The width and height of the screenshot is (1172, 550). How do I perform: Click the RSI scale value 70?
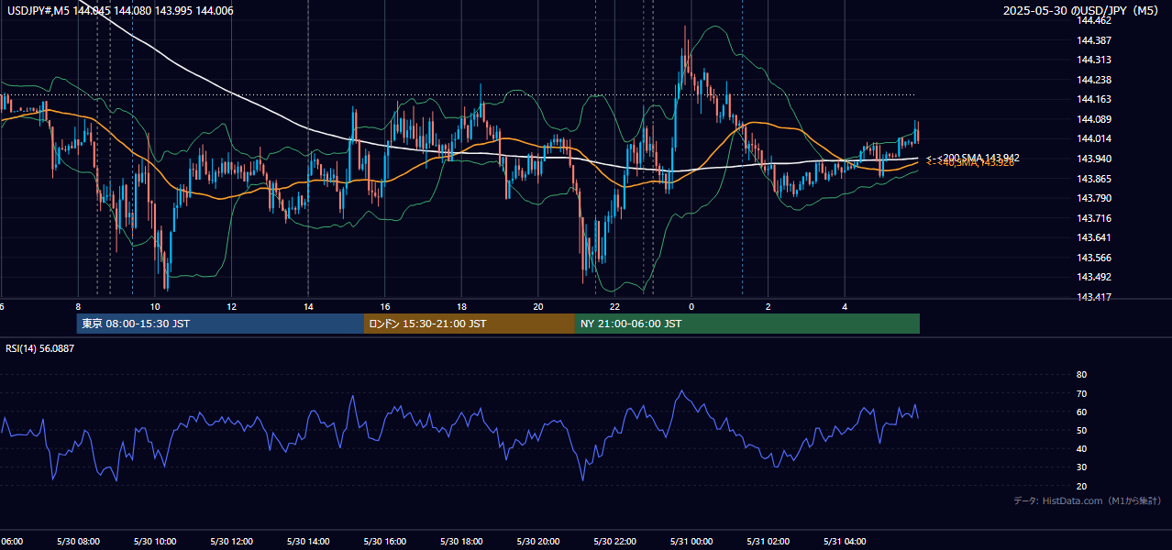coord(1081,393)
